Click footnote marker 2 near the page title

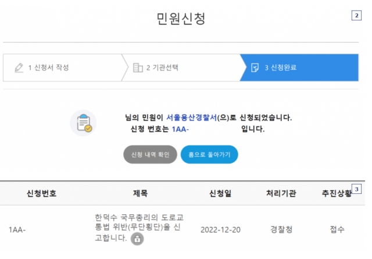(x=356, y=16)
